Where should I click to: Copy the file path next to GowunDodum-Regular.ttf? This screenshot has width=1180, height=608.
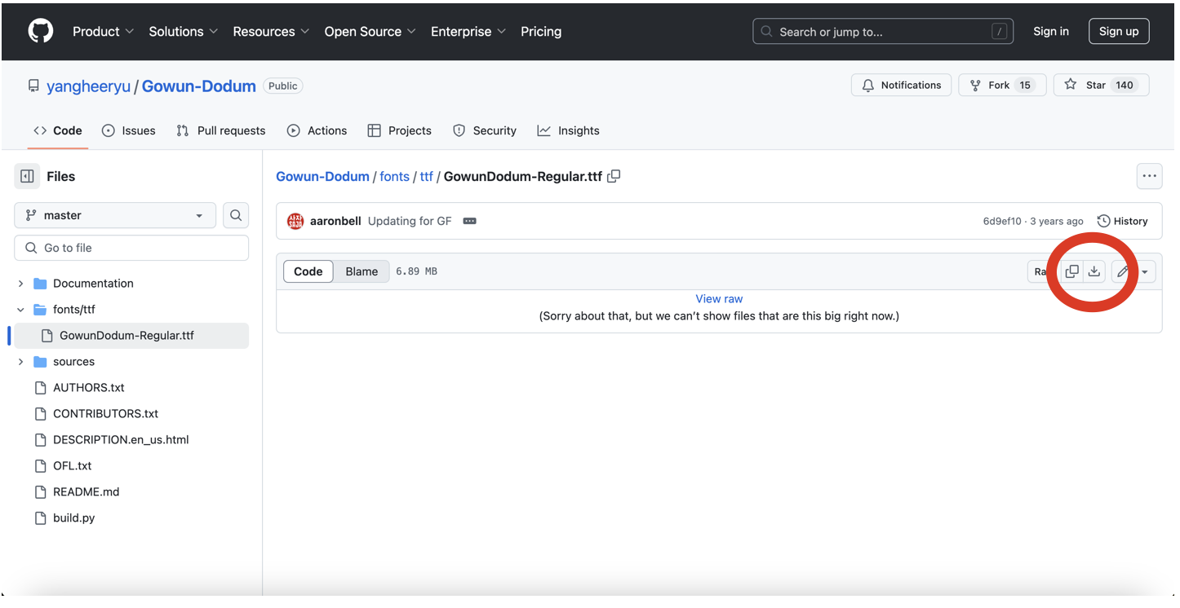614,176
